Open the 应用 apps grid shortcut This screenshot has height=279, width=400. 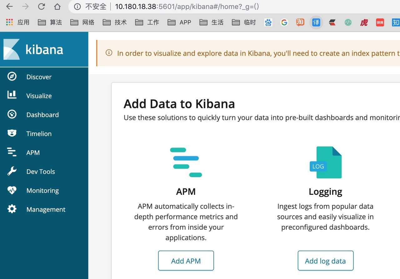pyautogui.click(x=17, y=22)
